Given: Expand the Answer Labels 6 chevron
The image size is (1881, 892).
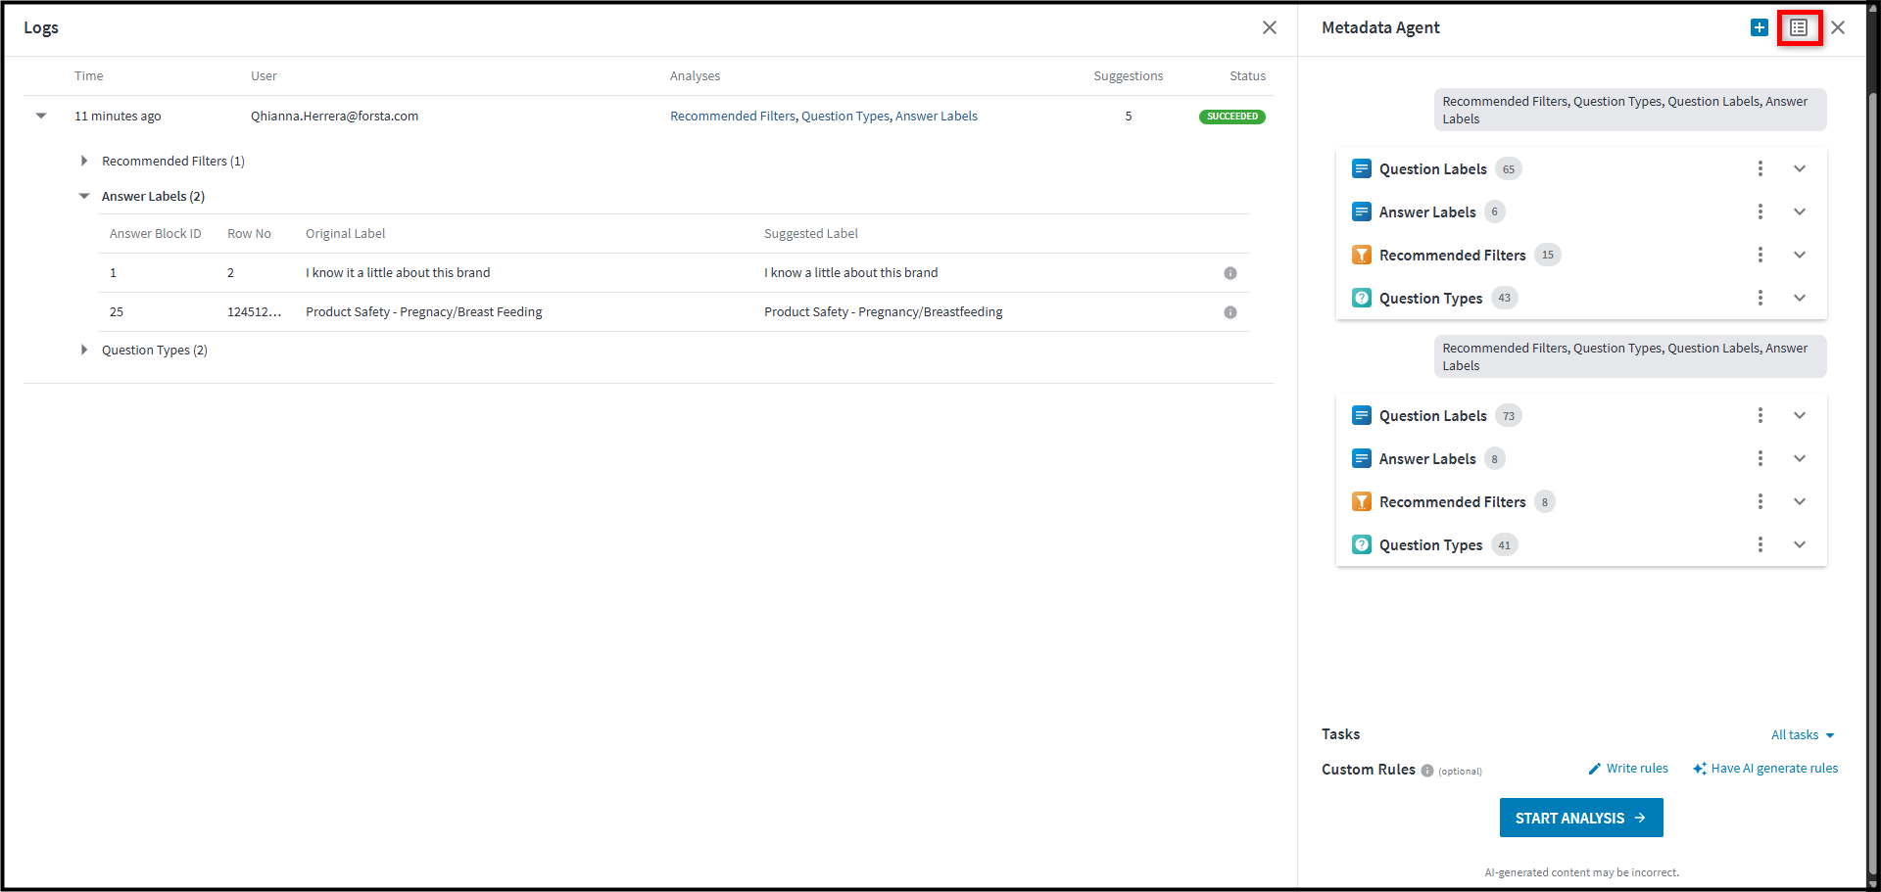Looking at the screenshot, I should coord(1800,211).
